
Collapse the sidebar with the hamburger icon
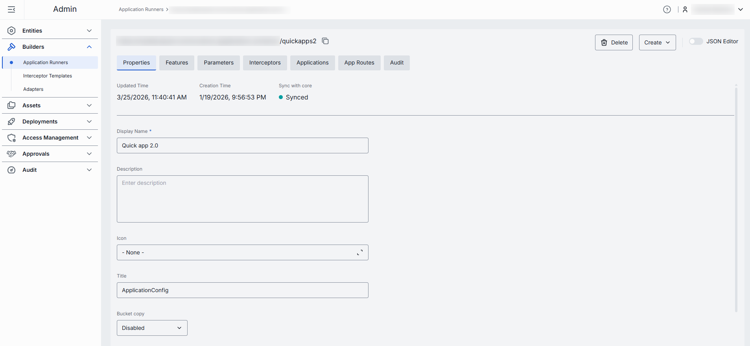click(11, 9)
